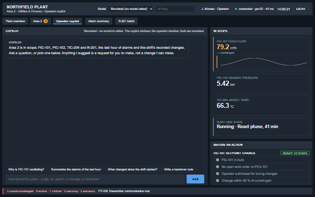The image size is (315, 197).
Task: Select the Operator copilot tab
Action: click(x=67, y=21)
